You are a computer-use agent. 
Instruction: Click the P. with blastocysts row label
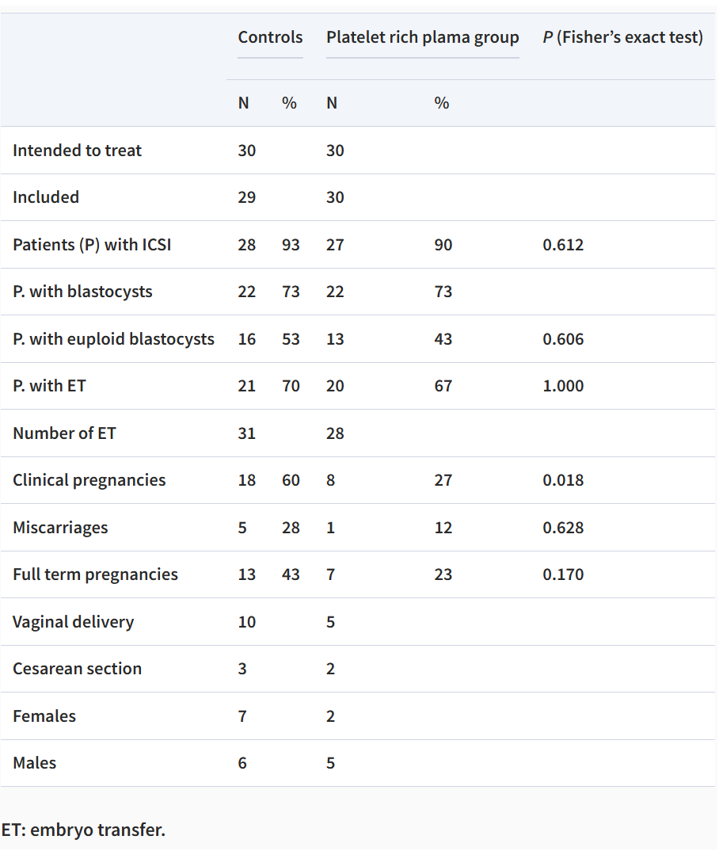[x=82, y=292]
